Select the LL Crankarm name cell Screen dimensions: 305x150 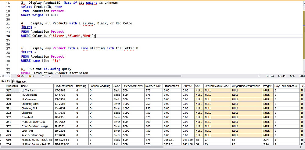coord(29,91)
